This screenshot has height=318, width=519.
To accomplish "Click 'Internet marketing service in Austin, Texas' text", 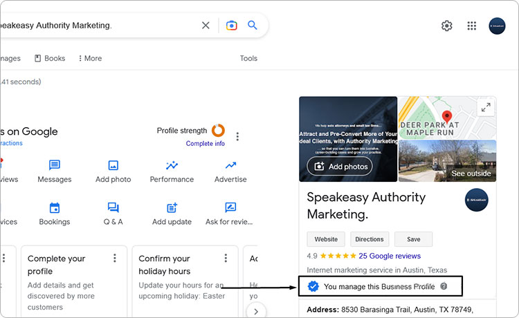I will pyautogui.click(x=376, y=270).
